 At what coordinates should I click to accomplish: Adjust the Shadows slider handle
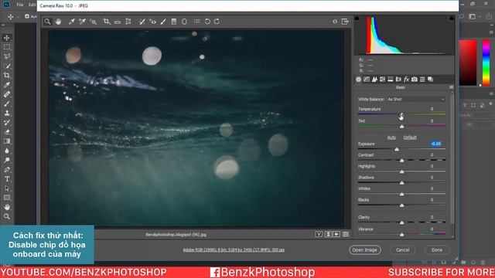(402, 183)
